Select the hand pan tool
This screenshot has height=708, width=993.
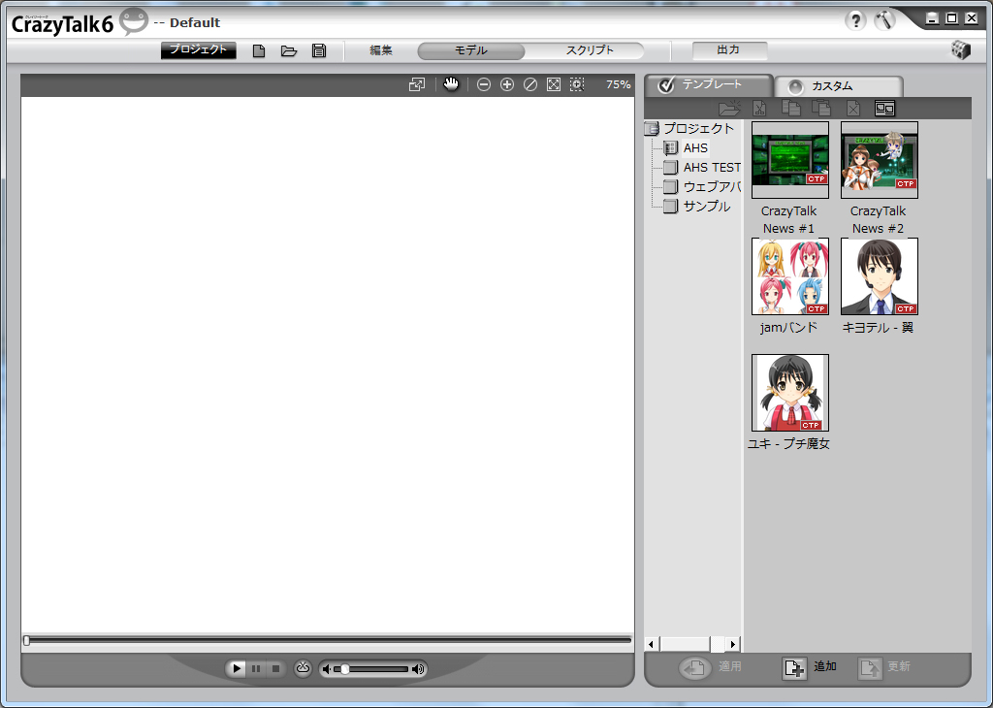451,84
